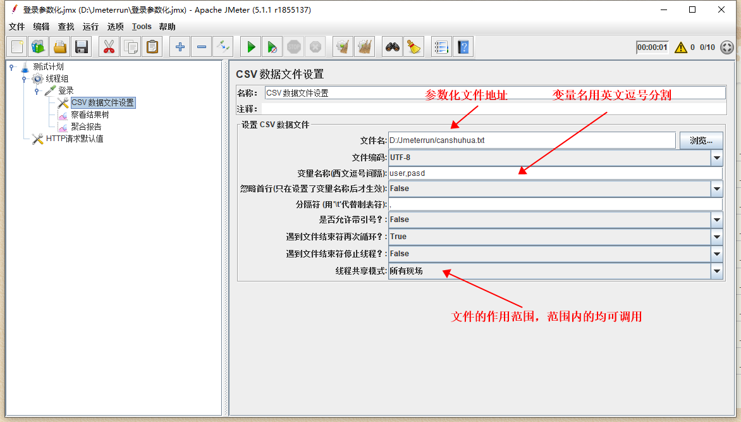Select CSV 数据文件设置 tree node

(102, 102)
